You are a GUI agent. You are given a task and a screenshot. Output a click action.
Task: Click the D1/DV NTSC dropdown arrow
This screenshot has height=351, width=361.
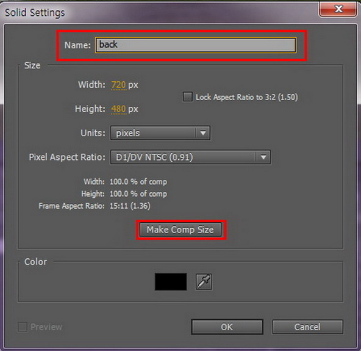pos(263,157)
